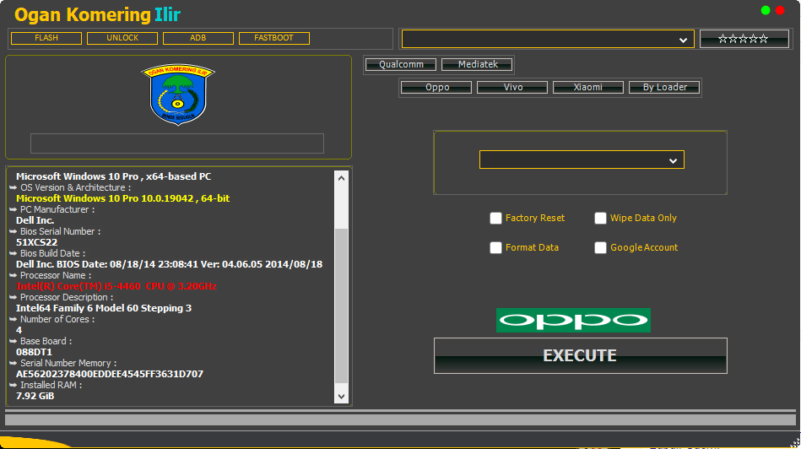The image size is (801, 449).
Task: Click the red circle window control
Action: click(x=780, y=10)
